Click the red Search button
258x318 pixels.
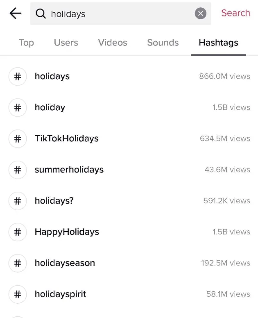coord(235,13)
